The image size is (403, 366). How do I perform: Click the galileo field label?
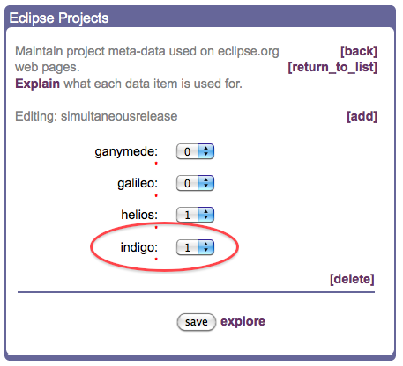pos(138,183)
